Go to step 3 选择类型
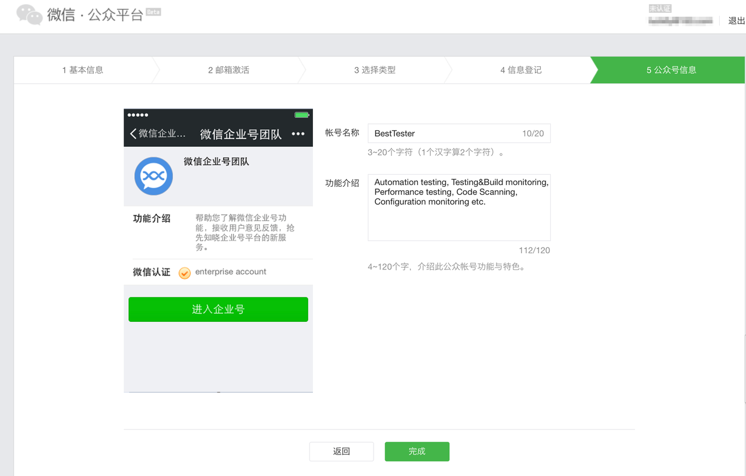 click(375, 70)
